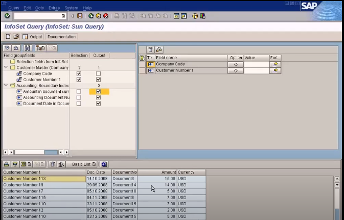The image size is (344, 220).
Task: Open the System menu
Action: pos(71,8)
